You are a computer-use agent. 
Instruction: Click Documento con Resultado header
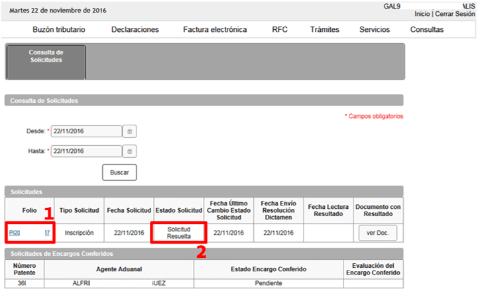coord(378,210)
